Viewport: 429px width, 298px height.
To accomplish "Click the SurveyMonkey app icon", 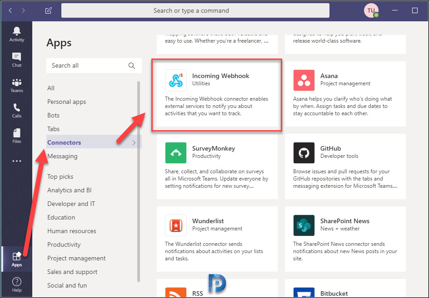I will coord(176,153).
